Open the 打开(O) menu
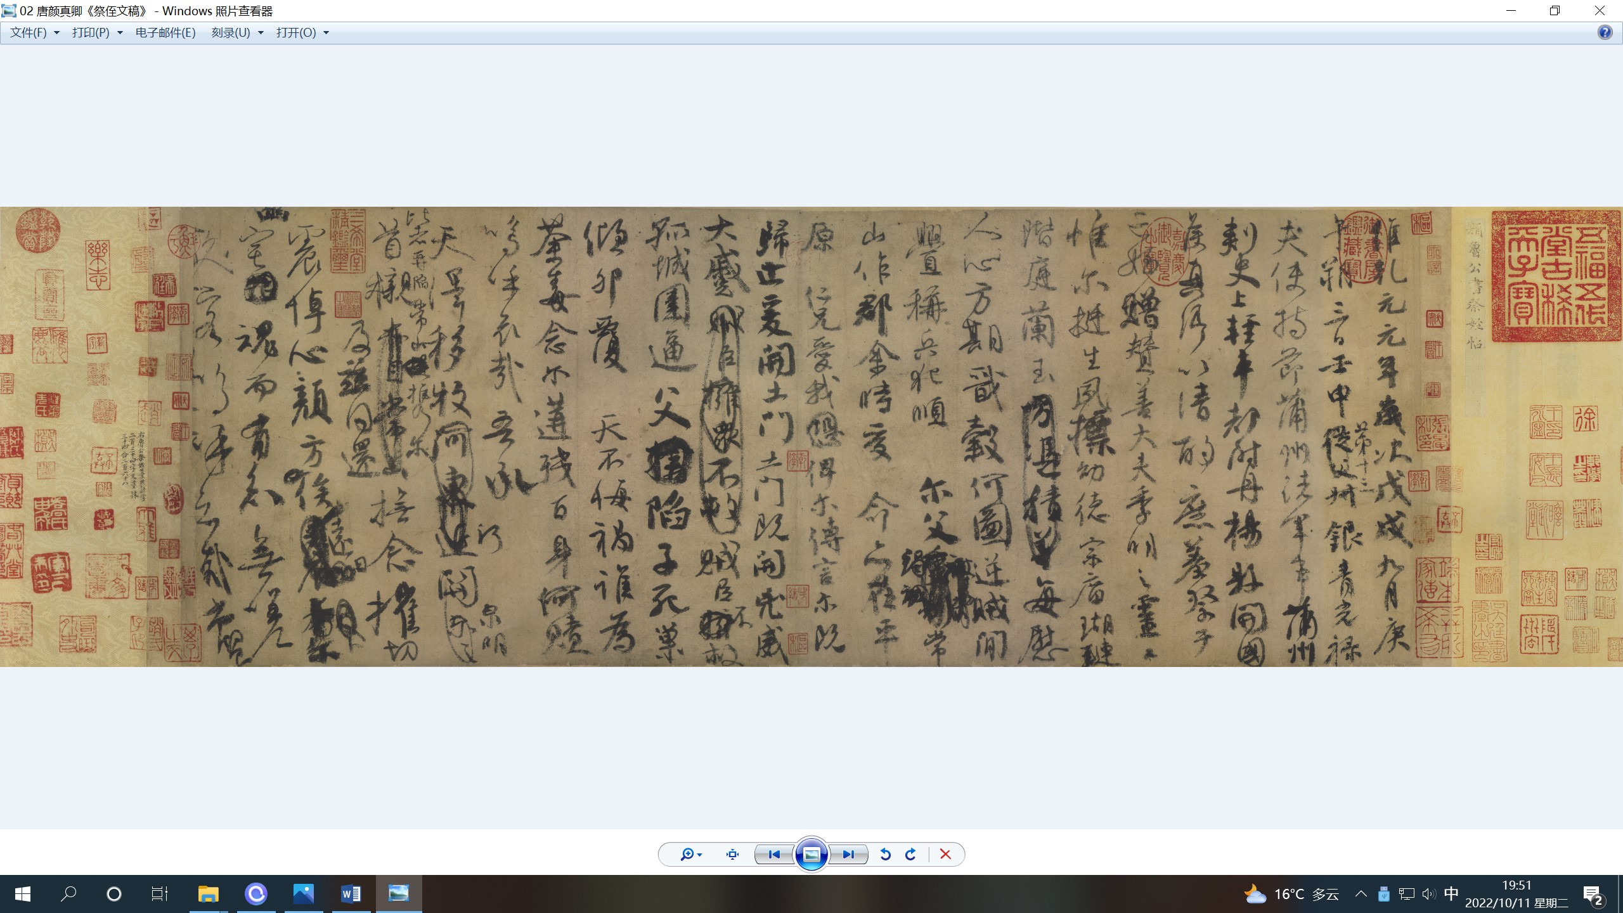 pos(296,32)
